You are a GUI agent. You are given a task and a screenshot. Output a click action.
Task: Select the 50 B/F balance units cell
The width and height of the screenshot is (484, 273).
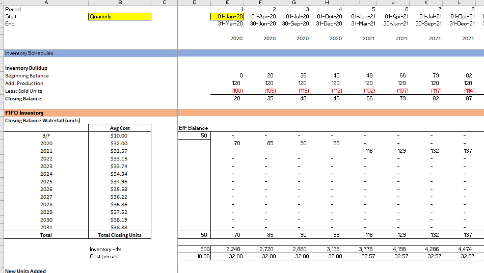[194, 135]
